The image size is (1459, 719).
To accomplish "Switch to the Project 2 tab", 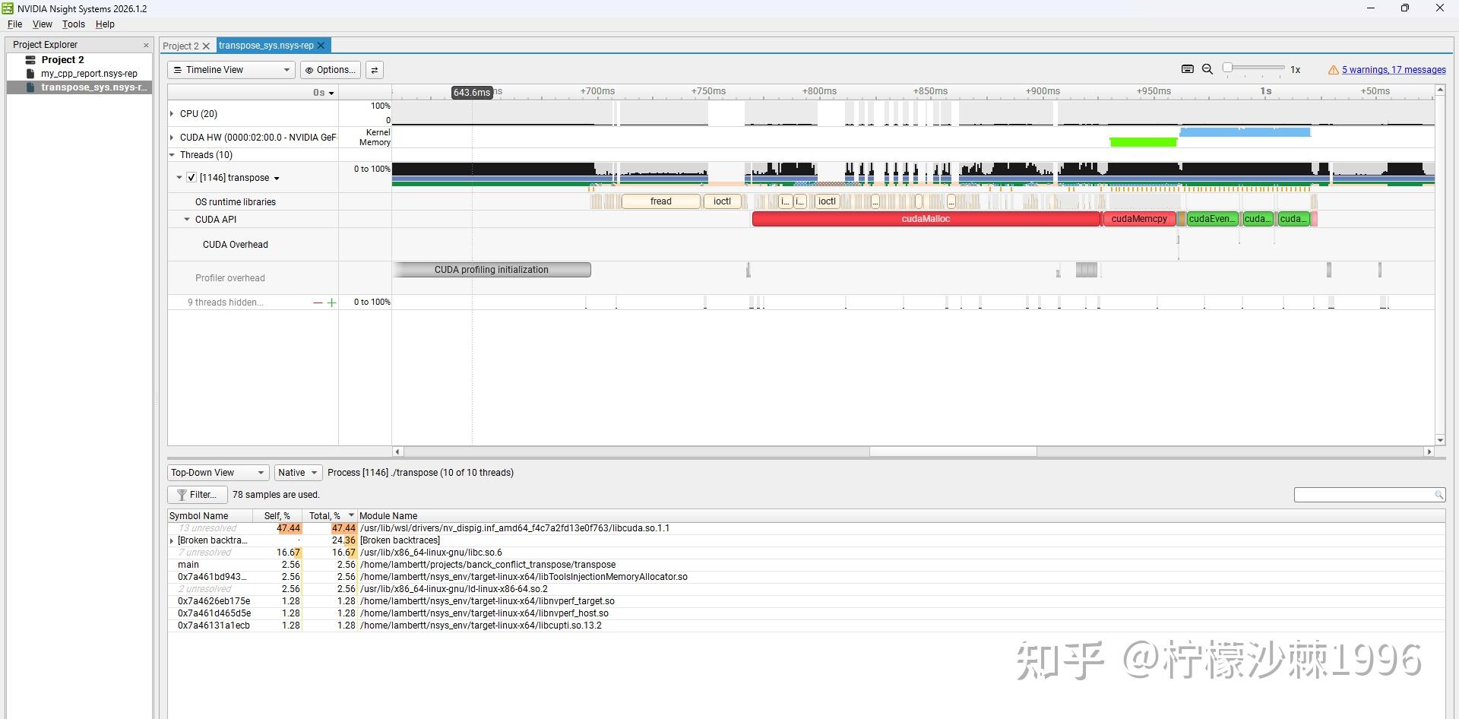I will pyautogui.click(x=181, y=46).
